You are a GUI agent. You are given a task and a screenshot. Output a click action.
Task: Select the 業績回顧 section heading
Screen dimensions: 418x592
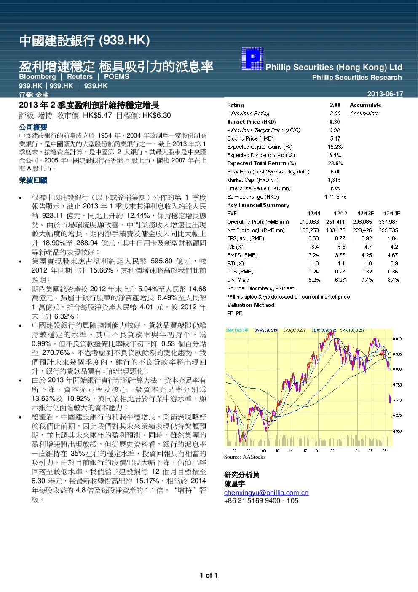pyautogui.click(x=33, y=180)
